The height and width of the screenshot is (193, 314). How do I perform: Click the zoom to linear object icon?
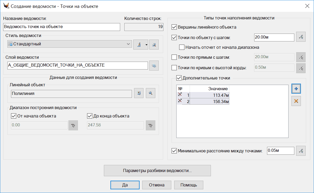(x=151, y=93)
